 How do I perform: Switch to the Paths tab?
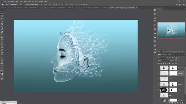click(170, 55)
